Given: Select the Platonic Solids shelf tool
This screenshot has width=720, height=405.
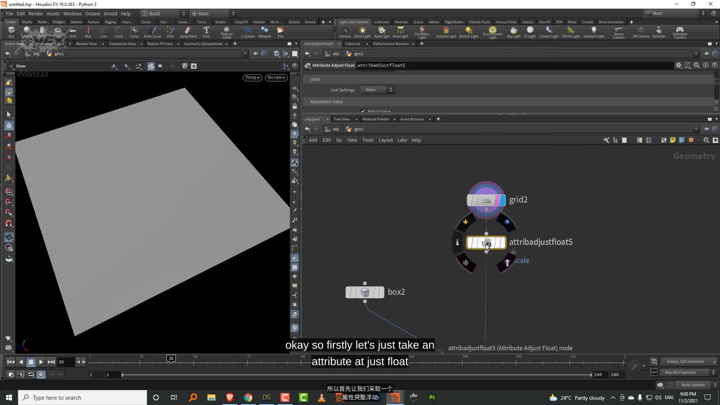Looking at the screenshot, I should pyautogui.click(x=226, y=32).
